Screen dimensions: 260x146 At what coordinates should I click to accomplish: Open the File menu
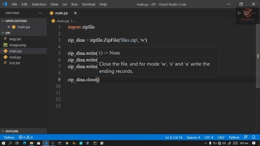pos(14,4)
